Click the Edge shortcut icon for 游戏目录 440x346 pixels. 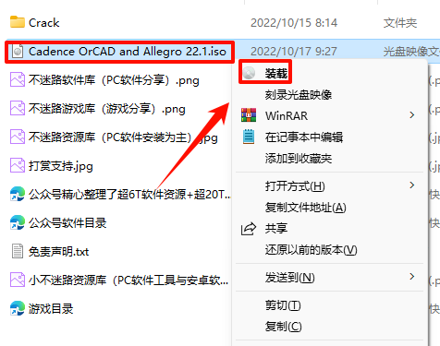pyautogui.click(x=18, y=308)
